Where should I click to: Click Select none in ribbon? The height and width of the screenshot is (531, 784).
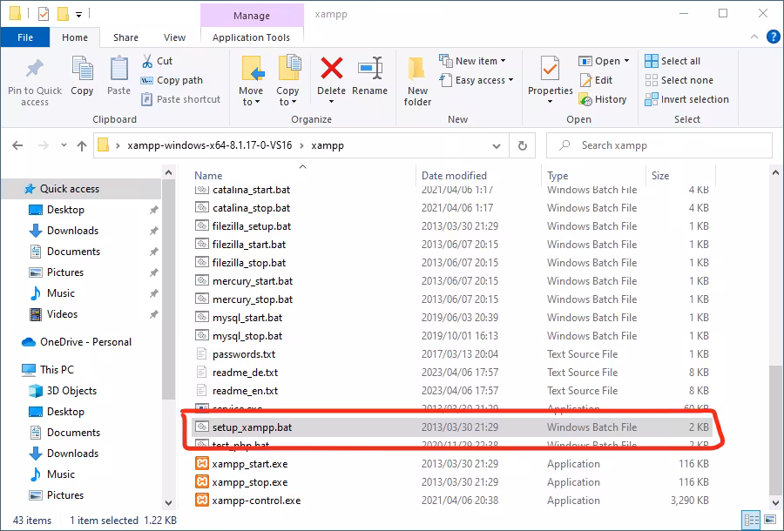679,80
